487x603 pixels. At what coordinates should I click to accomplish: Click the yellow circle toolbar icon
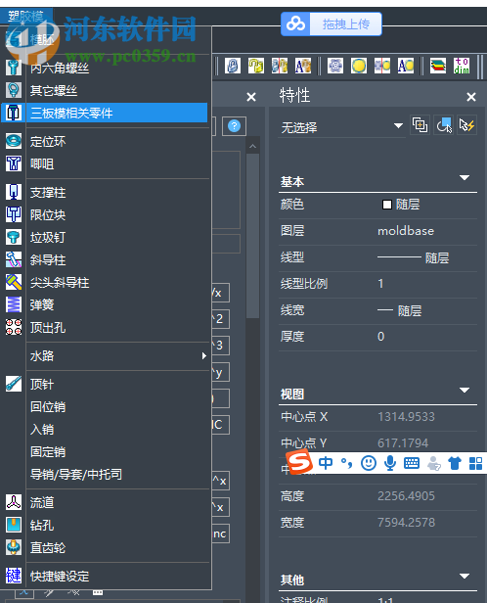click(x=359, y=66)
